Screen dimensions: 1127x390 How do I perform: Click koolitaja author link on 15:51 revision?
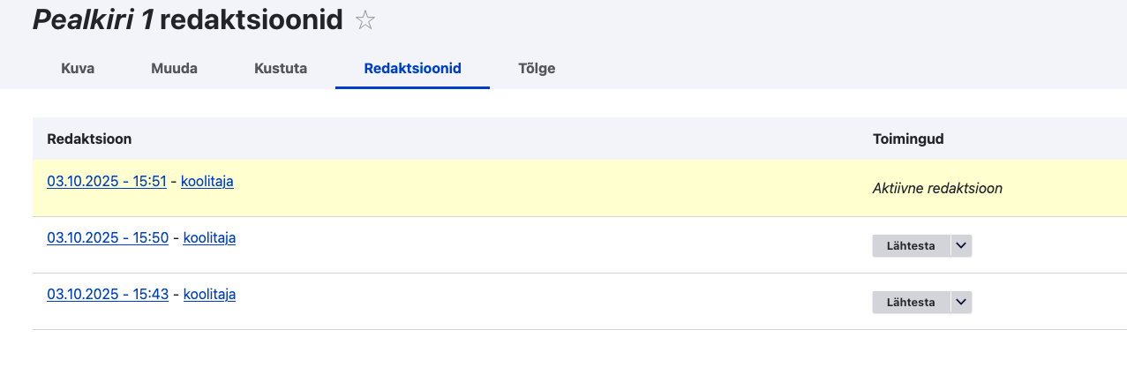click(x=207, y=182)
